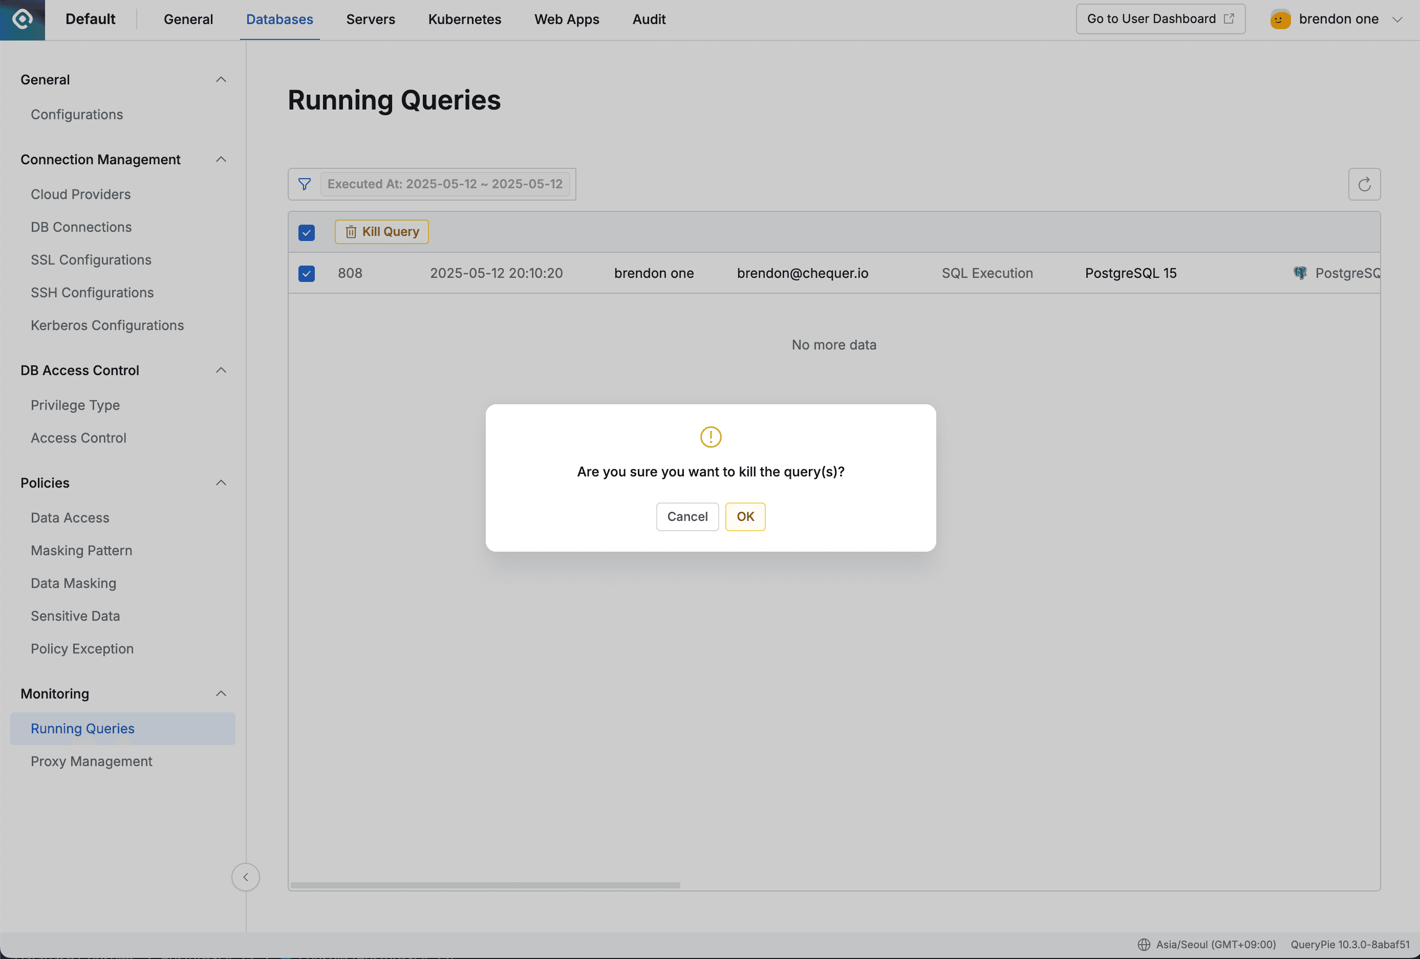Click the PostgreSQL elephant icon in query row
Image resolution: width=1420 pixels, height=959 pixels.
click(x=1300, y=273)
